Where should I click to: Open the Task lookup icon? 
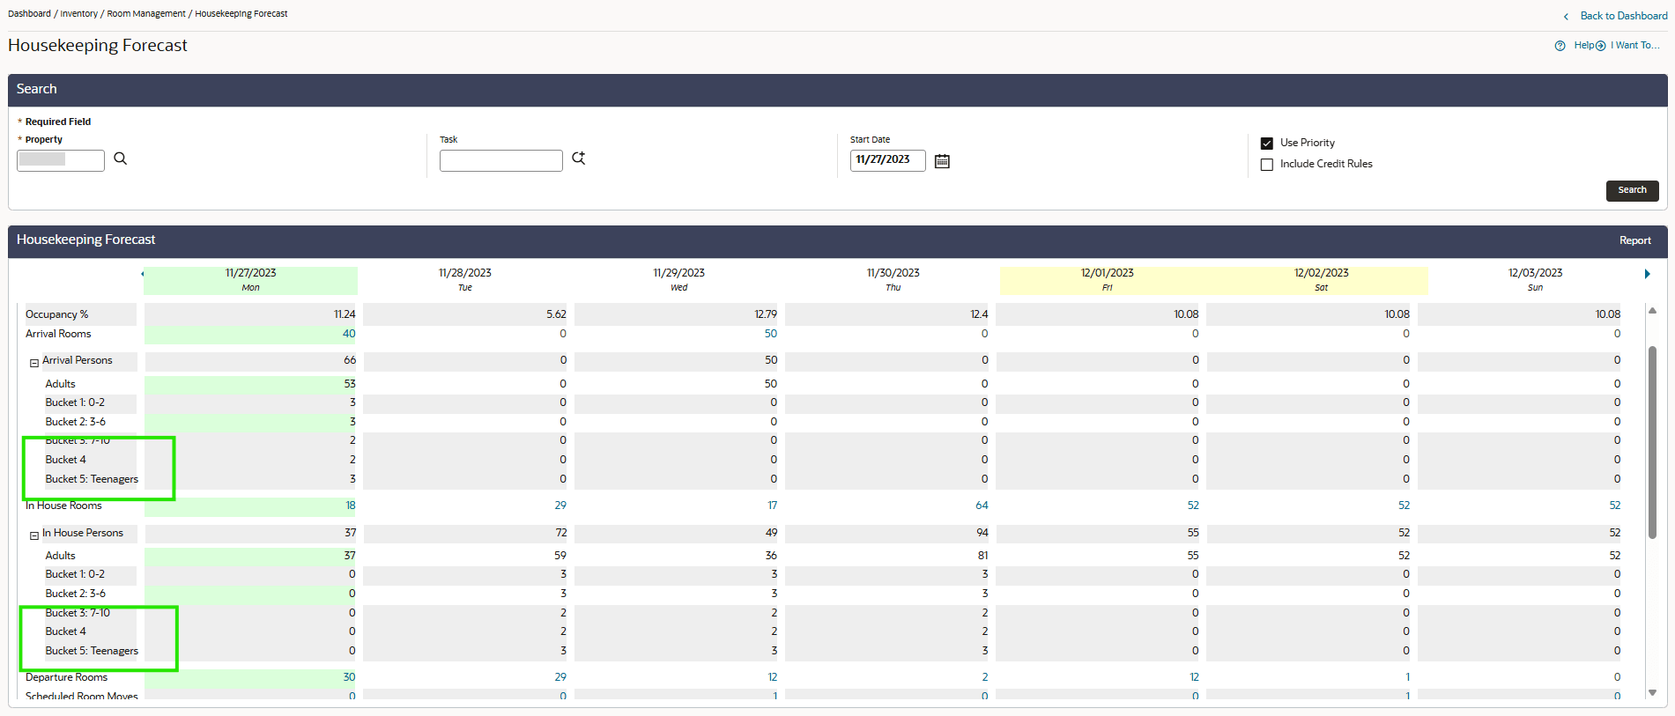click(578, 159)
